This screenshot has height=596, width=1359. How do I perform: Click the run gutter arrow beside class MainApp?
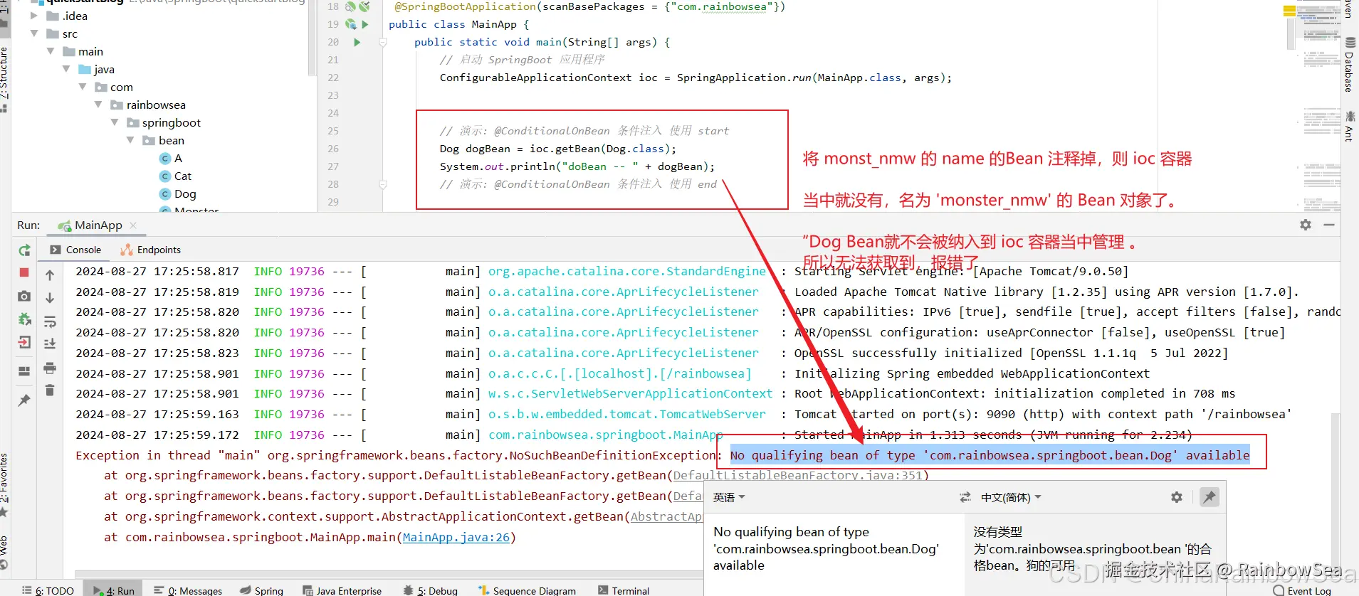pyautogui.click(x=364, y=24)
